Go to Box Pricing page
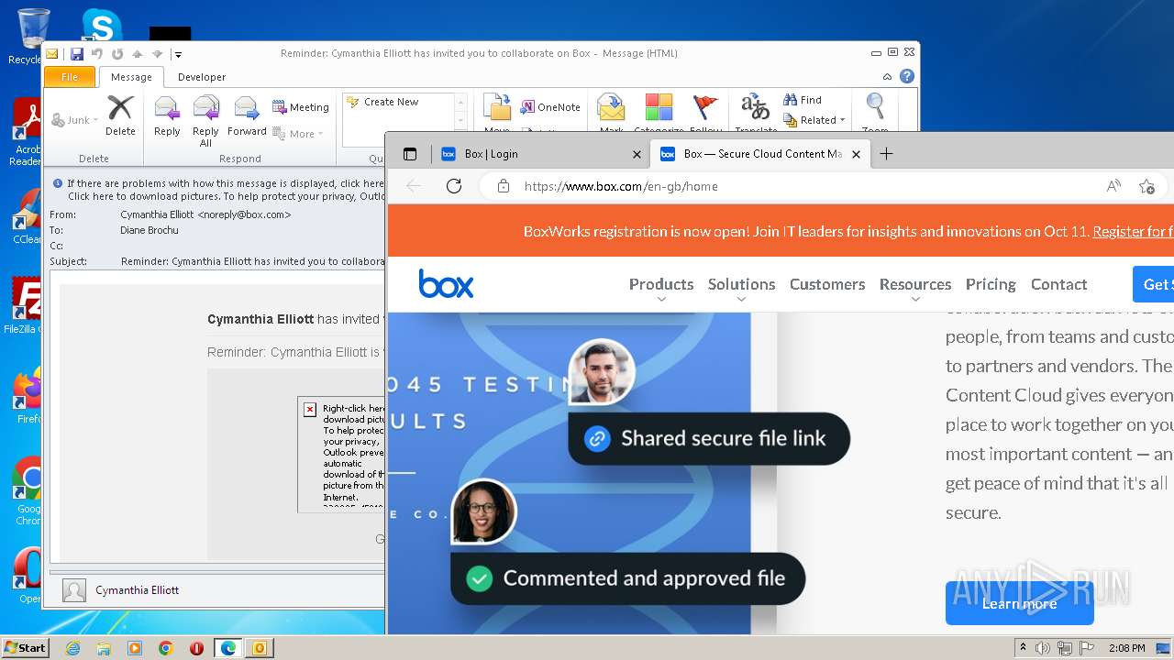The image size is (1174, 660). [x=991, y=284]
